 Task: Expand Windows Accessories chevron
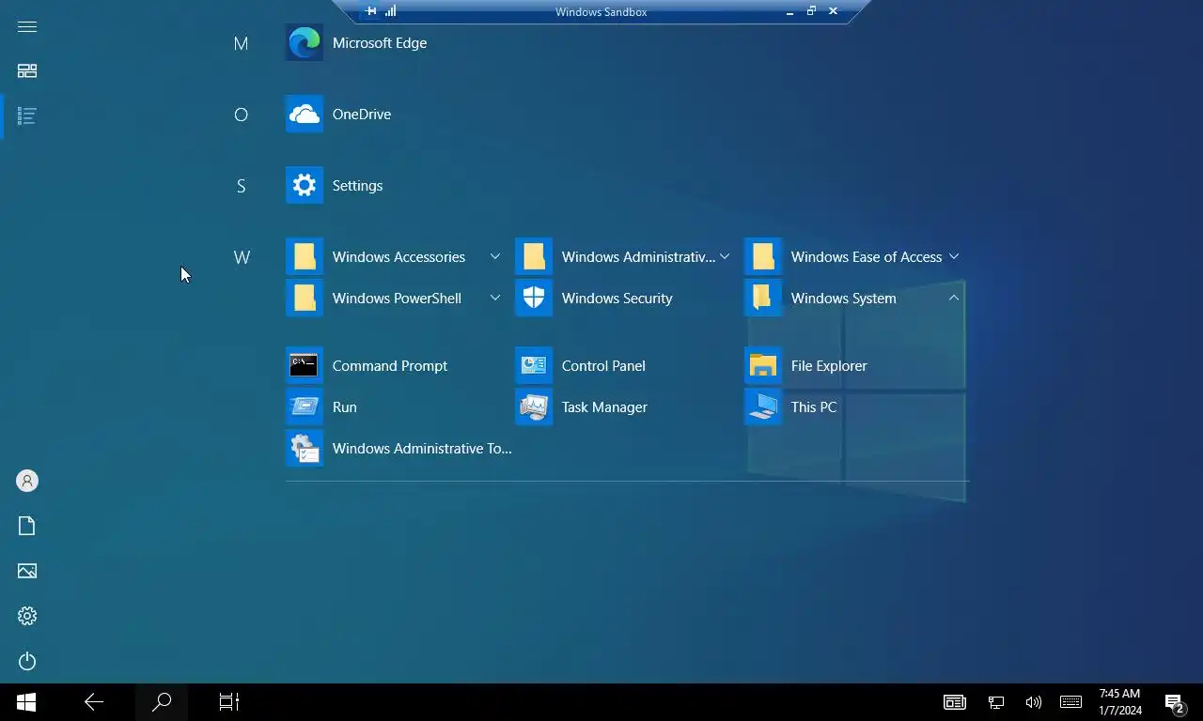[494, 257]
